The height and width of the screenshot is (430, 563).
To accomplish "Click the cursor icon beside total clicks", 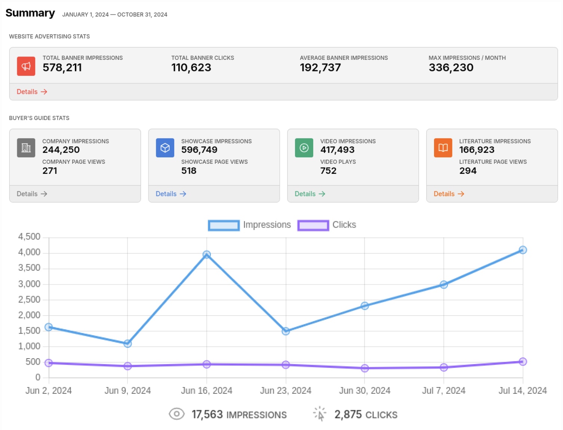I will point(319,414).
